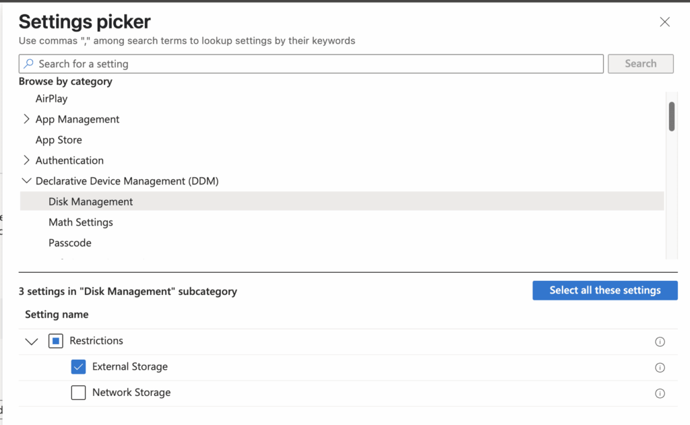
Task: Collapse Declarative Device Management (DDM)
Action: tap(26, 181)
